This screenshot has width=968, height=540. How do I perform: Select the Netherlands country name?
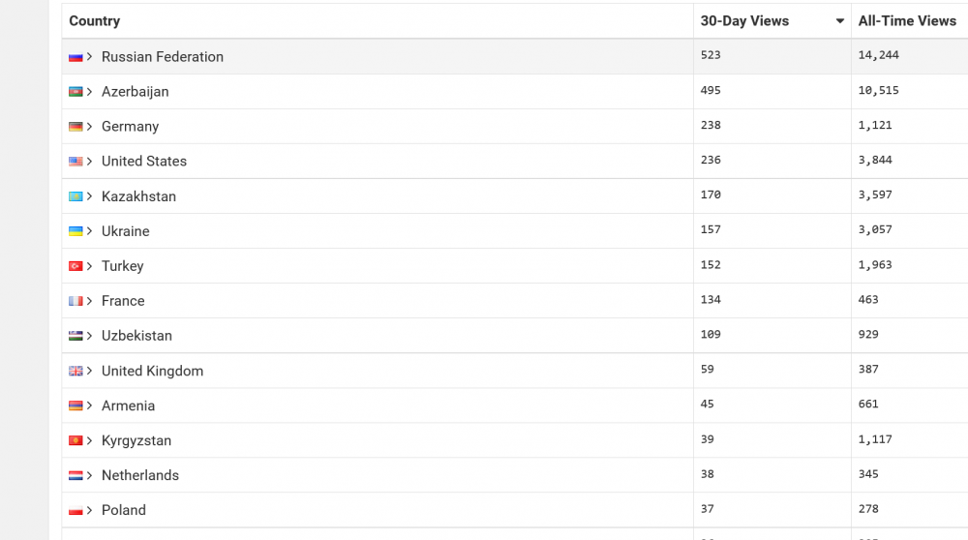pos(140,475)
